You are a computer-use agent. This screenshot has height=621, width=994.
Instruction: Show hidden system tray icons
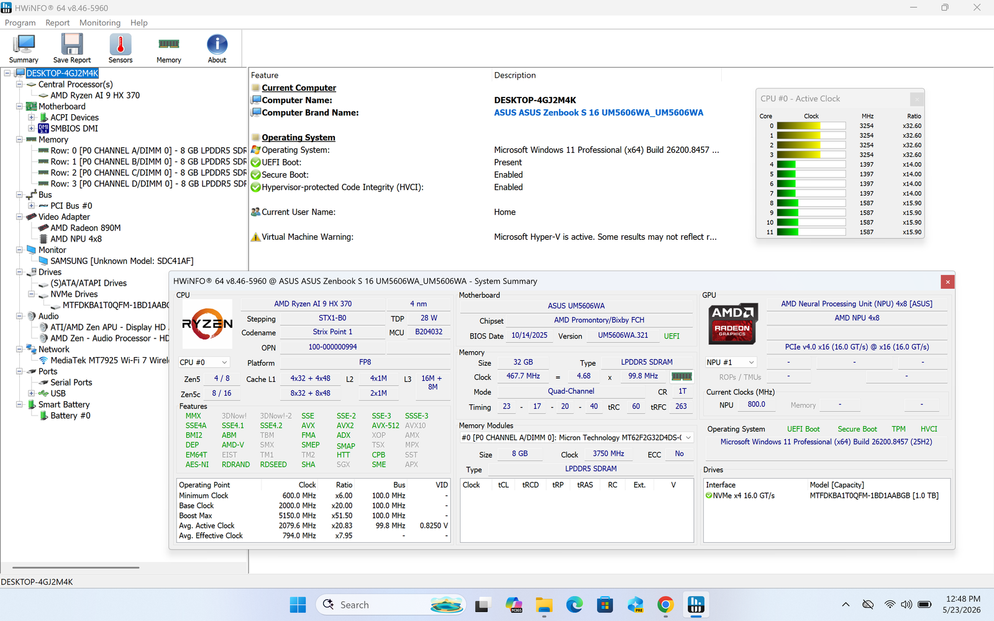point(846,605)
